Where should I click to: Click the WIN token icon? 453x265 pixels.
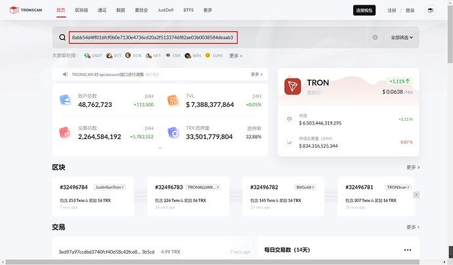coord(188,55)
